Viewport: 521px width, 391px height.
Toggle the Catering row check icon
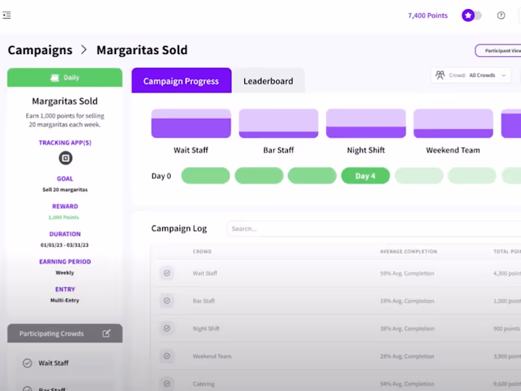[167, 384]
